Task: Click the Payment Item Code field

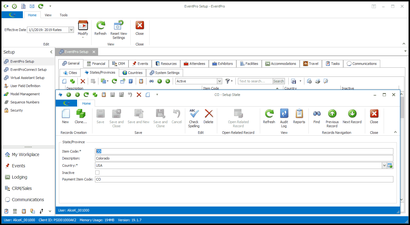Action: tap(244, 179)
